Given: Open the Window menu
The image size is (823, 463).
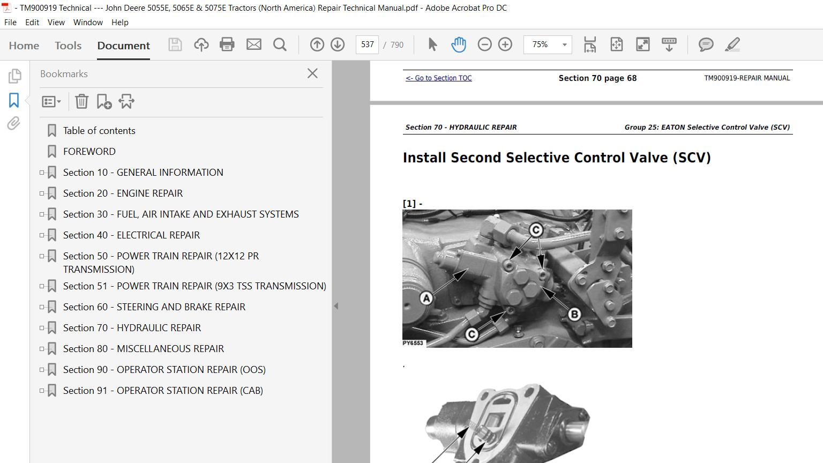Looking at the screenshot, I should [x=88, y=23].
